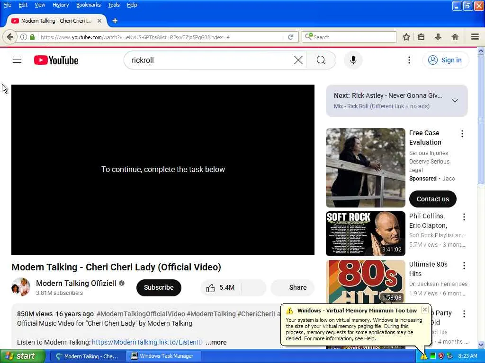Click the 3.81M subscribers text
The width and height of the screenshot is (485, 363).
59,293
